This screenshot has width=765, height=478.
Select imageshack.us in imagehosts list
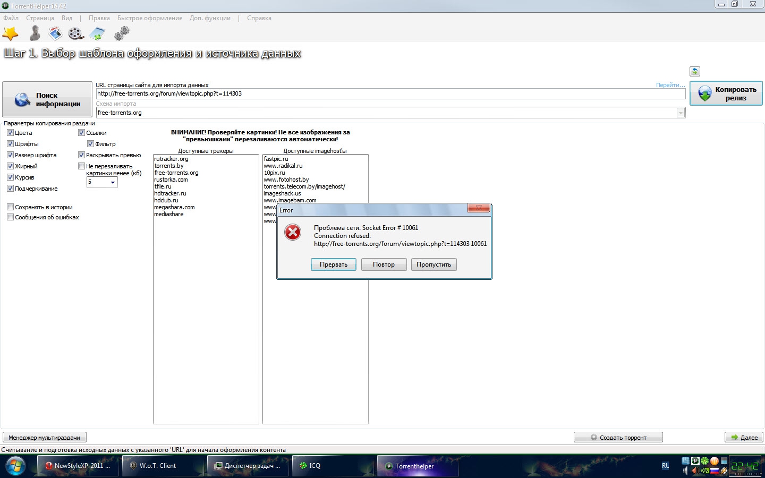[x=282, y=193]
